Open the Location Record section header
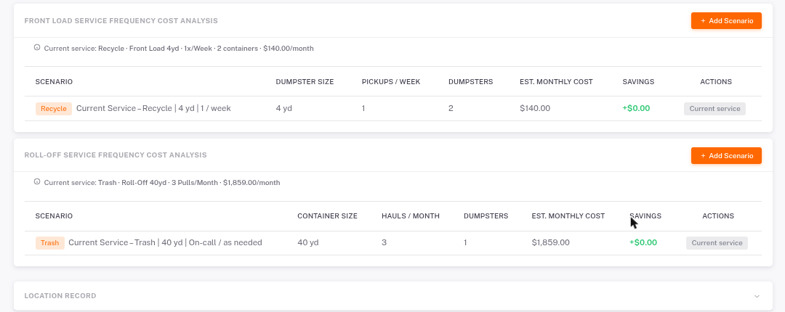This screenshot has height=312, width=785. click(x=393, y=296)
